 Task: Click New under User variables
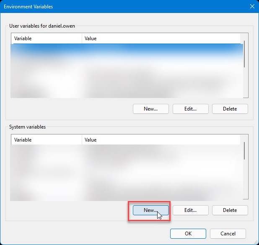150,109
